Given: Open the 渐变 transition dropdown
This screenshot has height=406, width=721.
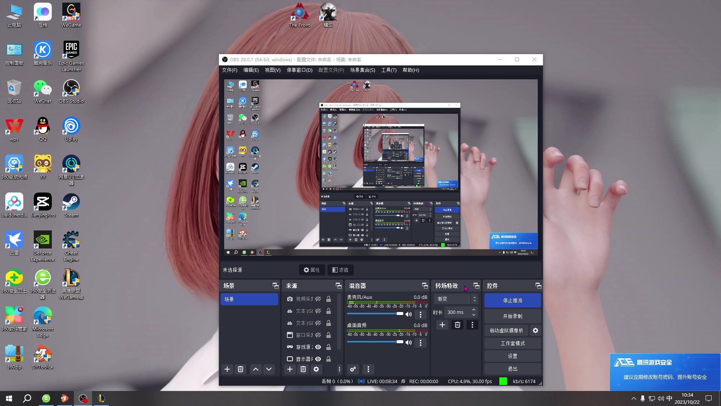Looking at the screenshot, I should [x=456, y=299].
